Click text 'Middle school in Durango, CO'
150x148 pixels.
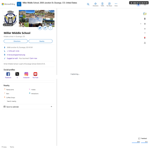pyautogui.click(x=14, y=37)
